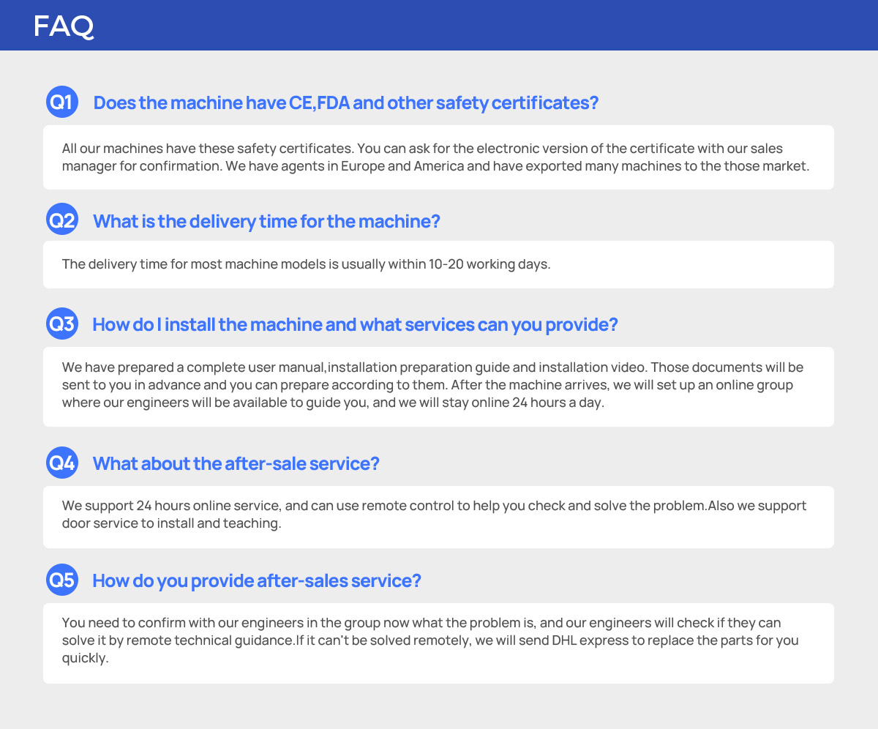Expand the delivery time question

tap(267, 220)
